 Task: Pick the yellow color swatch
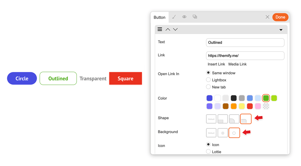[x=242, y=106]
